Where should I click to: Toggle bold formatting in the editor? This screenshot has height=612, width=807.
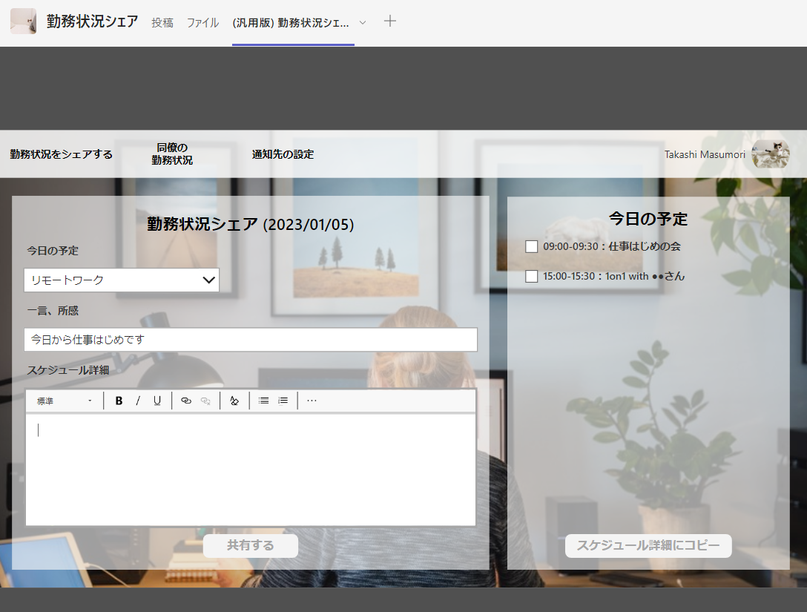[x=119, y=401]
